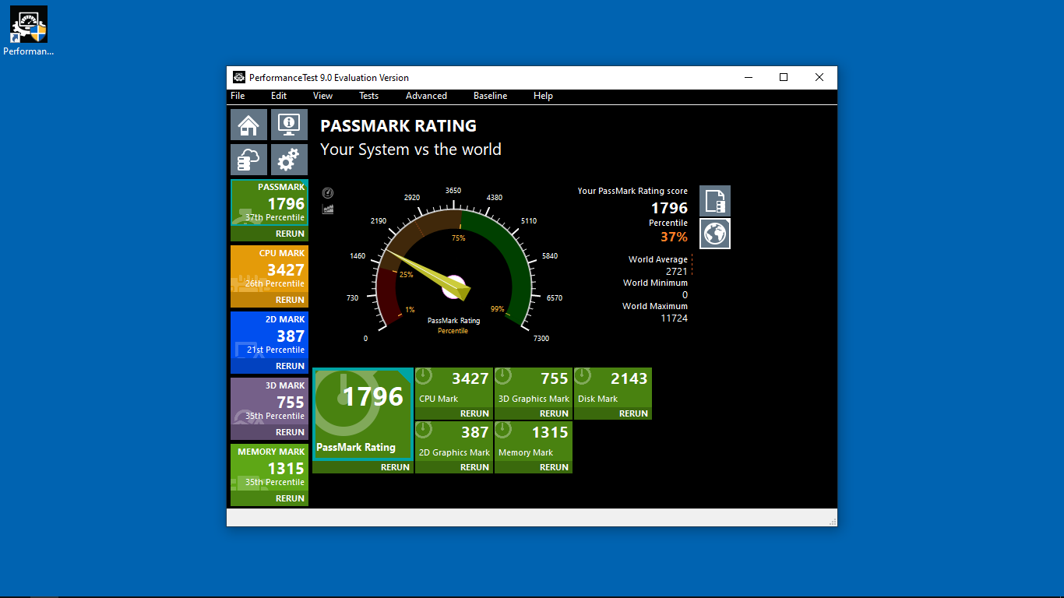Click the "7300" gauge scale label

(x=541, y=339)
